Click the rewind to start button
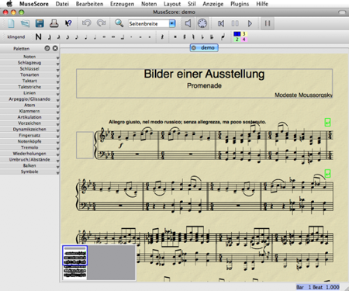Screen dimensions: 349x291 click(x=221, y=23)
